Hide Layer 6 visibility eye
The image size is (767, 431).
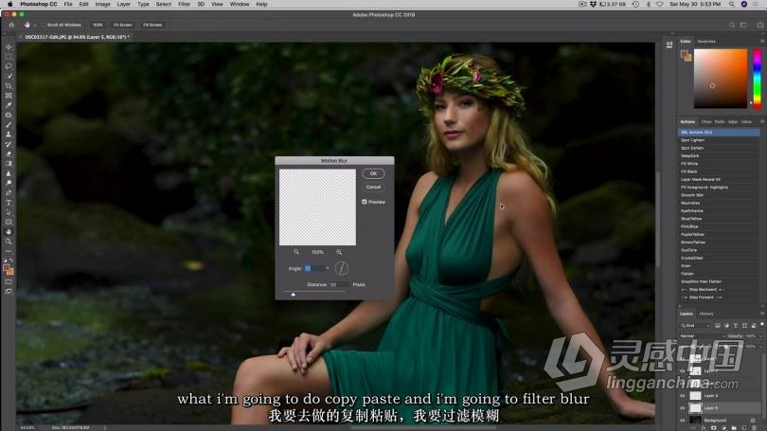pyautogui.click(x=683, y=395)
